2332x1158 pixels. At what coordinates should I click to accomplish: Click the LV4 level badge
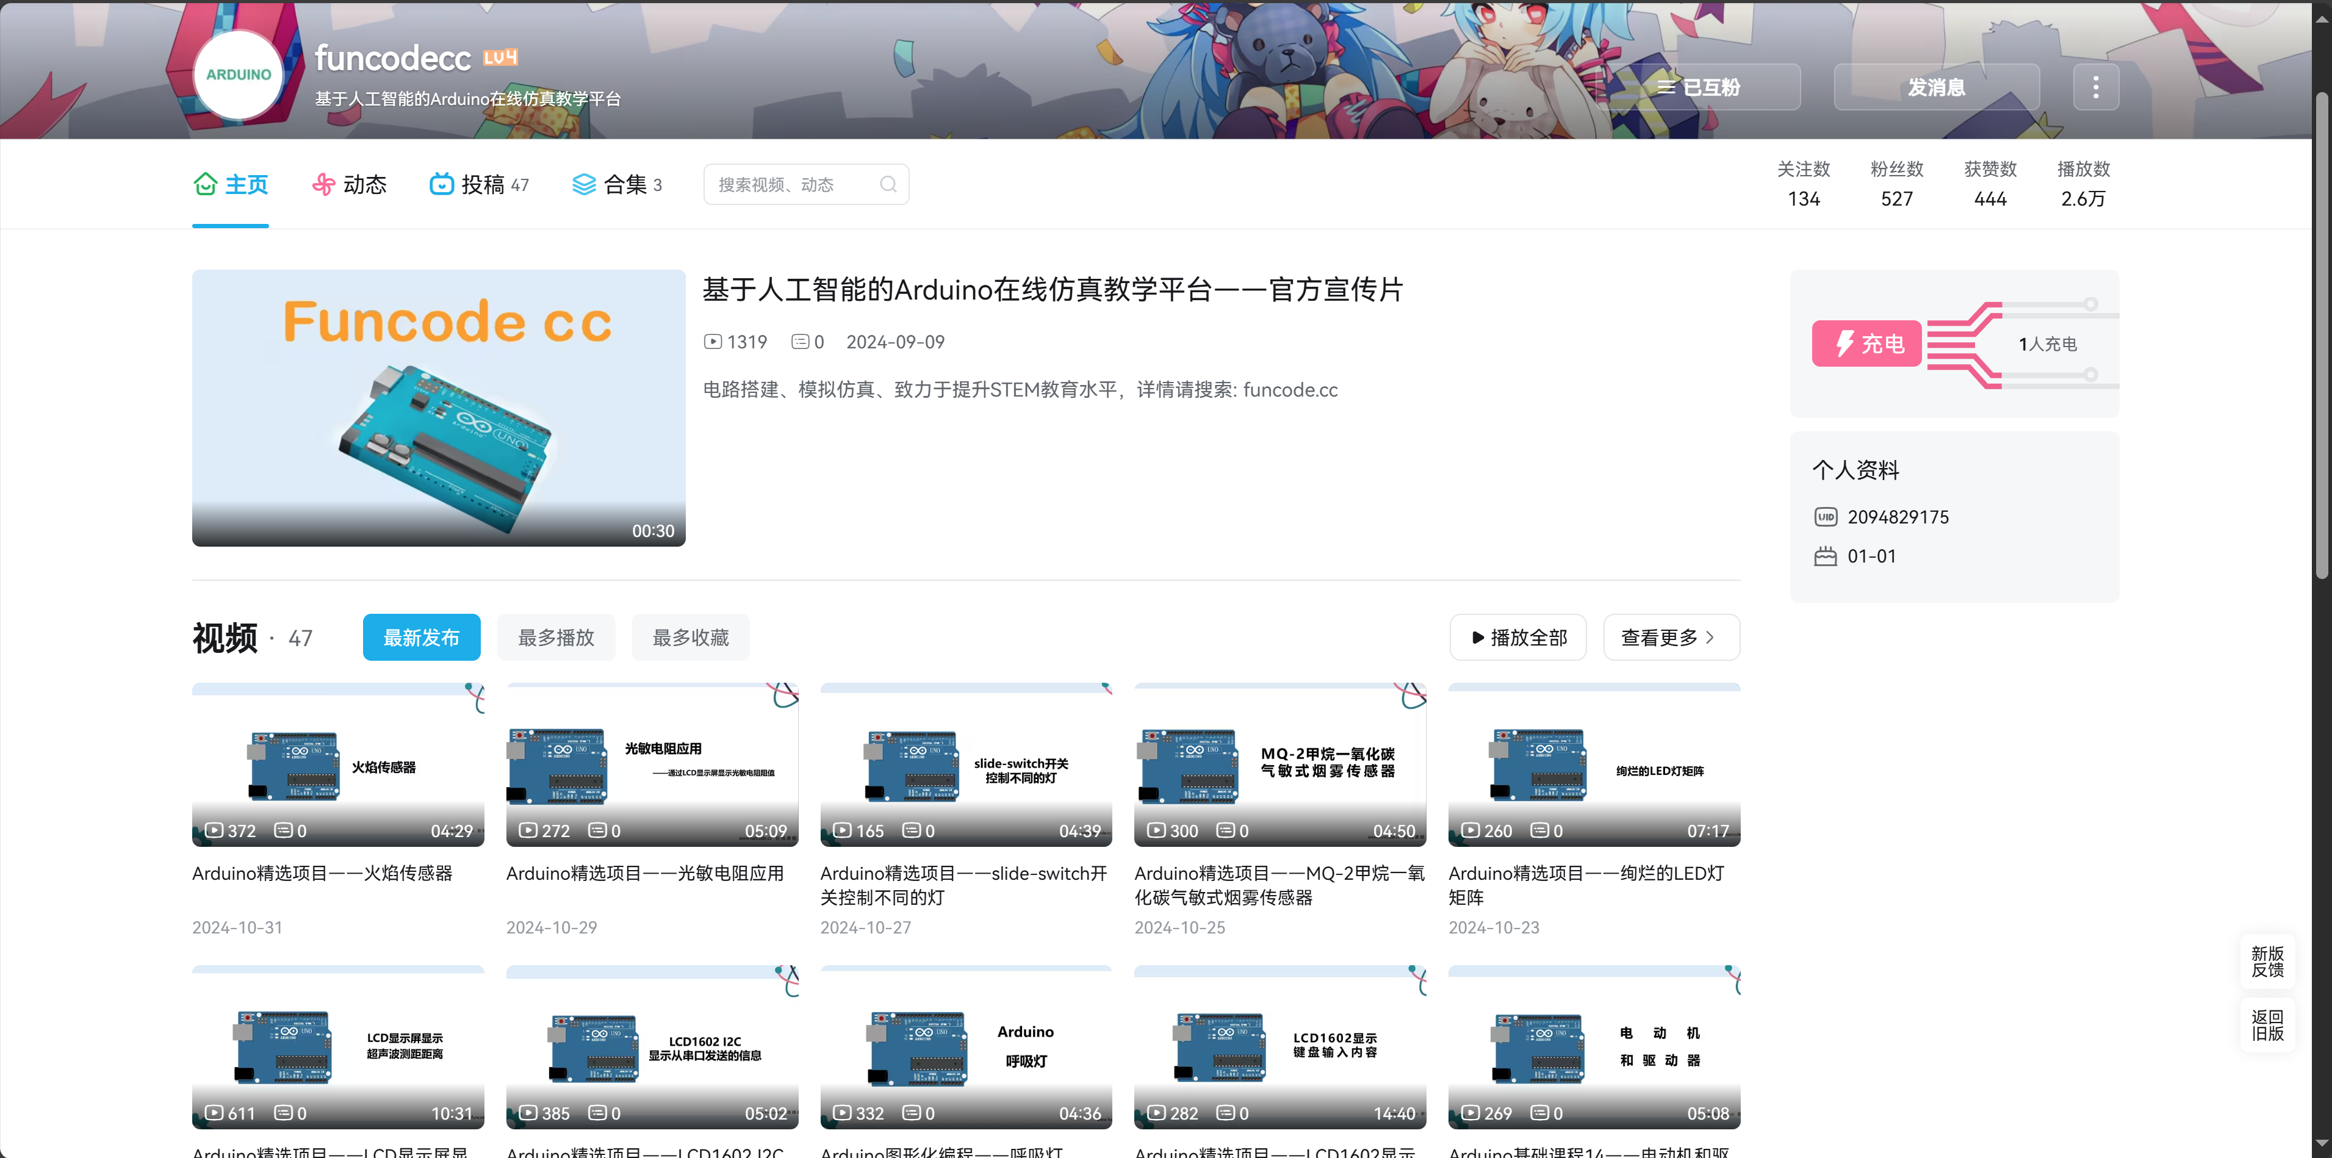tap(500, 58)
